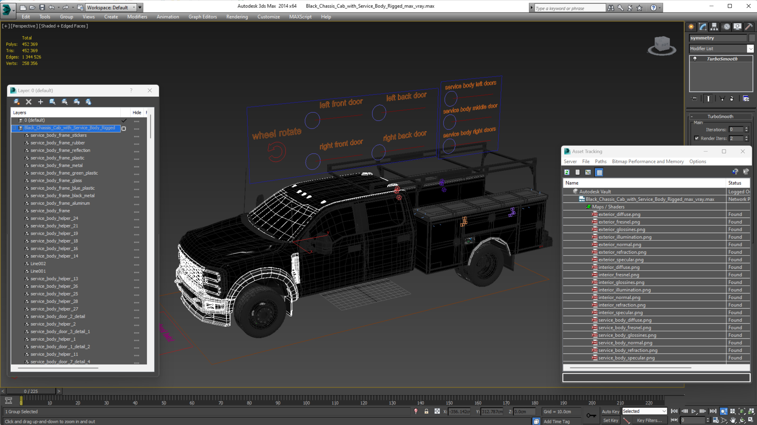
Task: Collapse the Black_Chassis_Cab layer tree
Action: pyautogui.click(x=14, y=128)
